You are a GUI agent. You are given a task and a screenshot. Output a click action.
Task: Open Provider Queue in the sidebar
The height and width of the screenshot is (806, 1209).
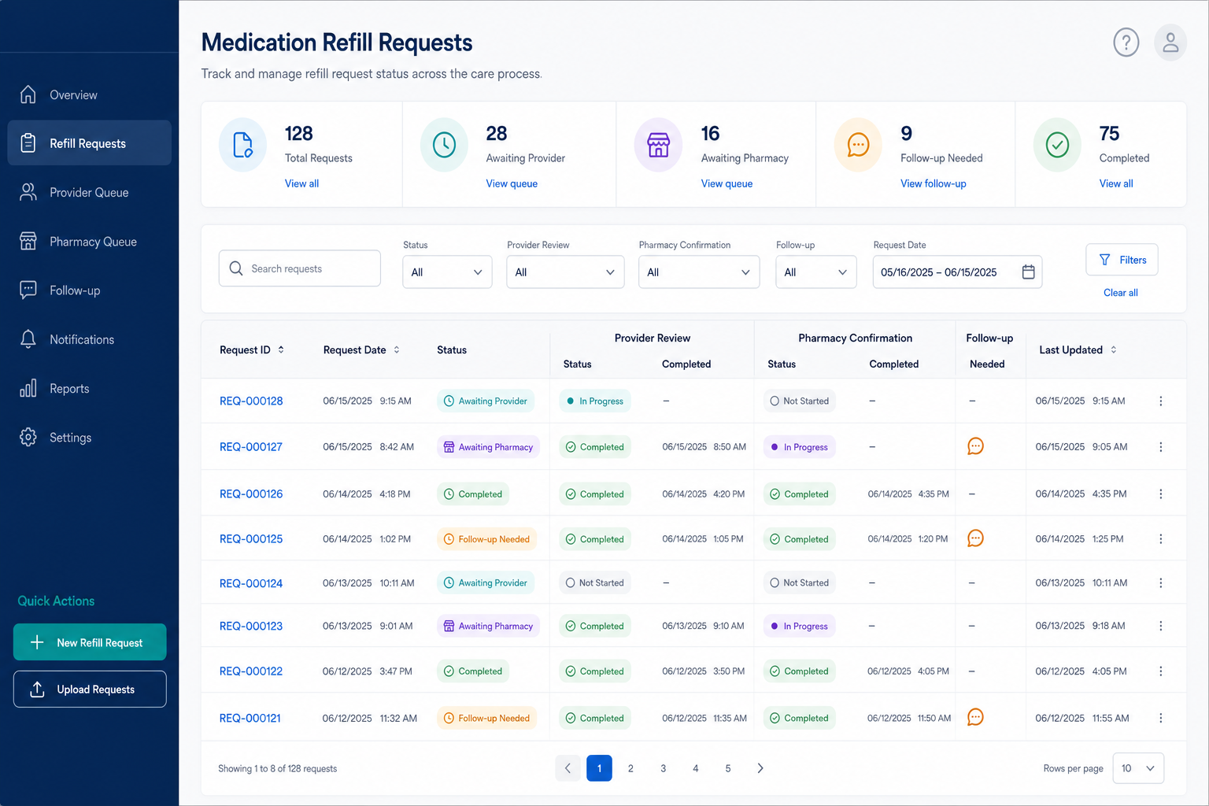pyautogui.click(x=90, y=193)
